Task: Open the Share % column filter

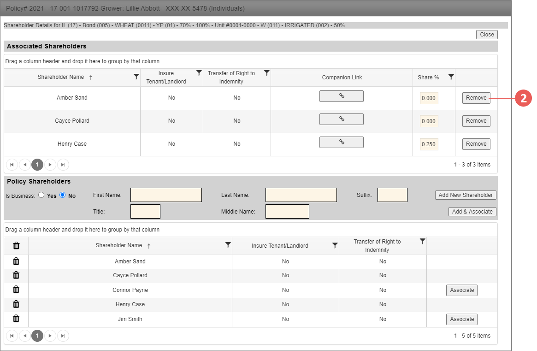Action: pyautogui.click(x=451, y=77)
